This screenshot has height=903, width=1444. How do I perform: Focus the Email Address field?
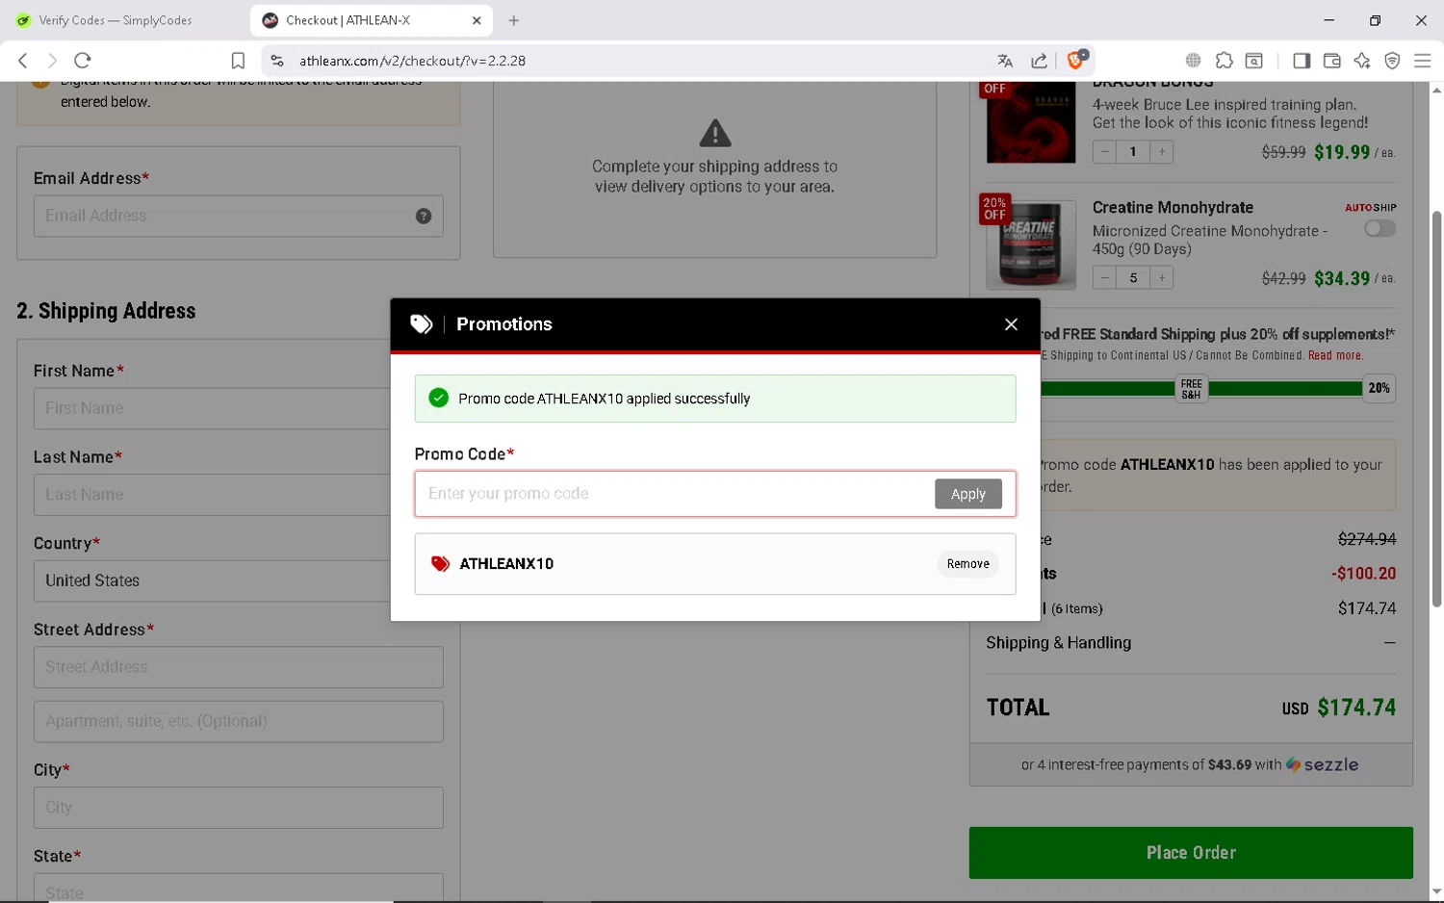[239, 217]
